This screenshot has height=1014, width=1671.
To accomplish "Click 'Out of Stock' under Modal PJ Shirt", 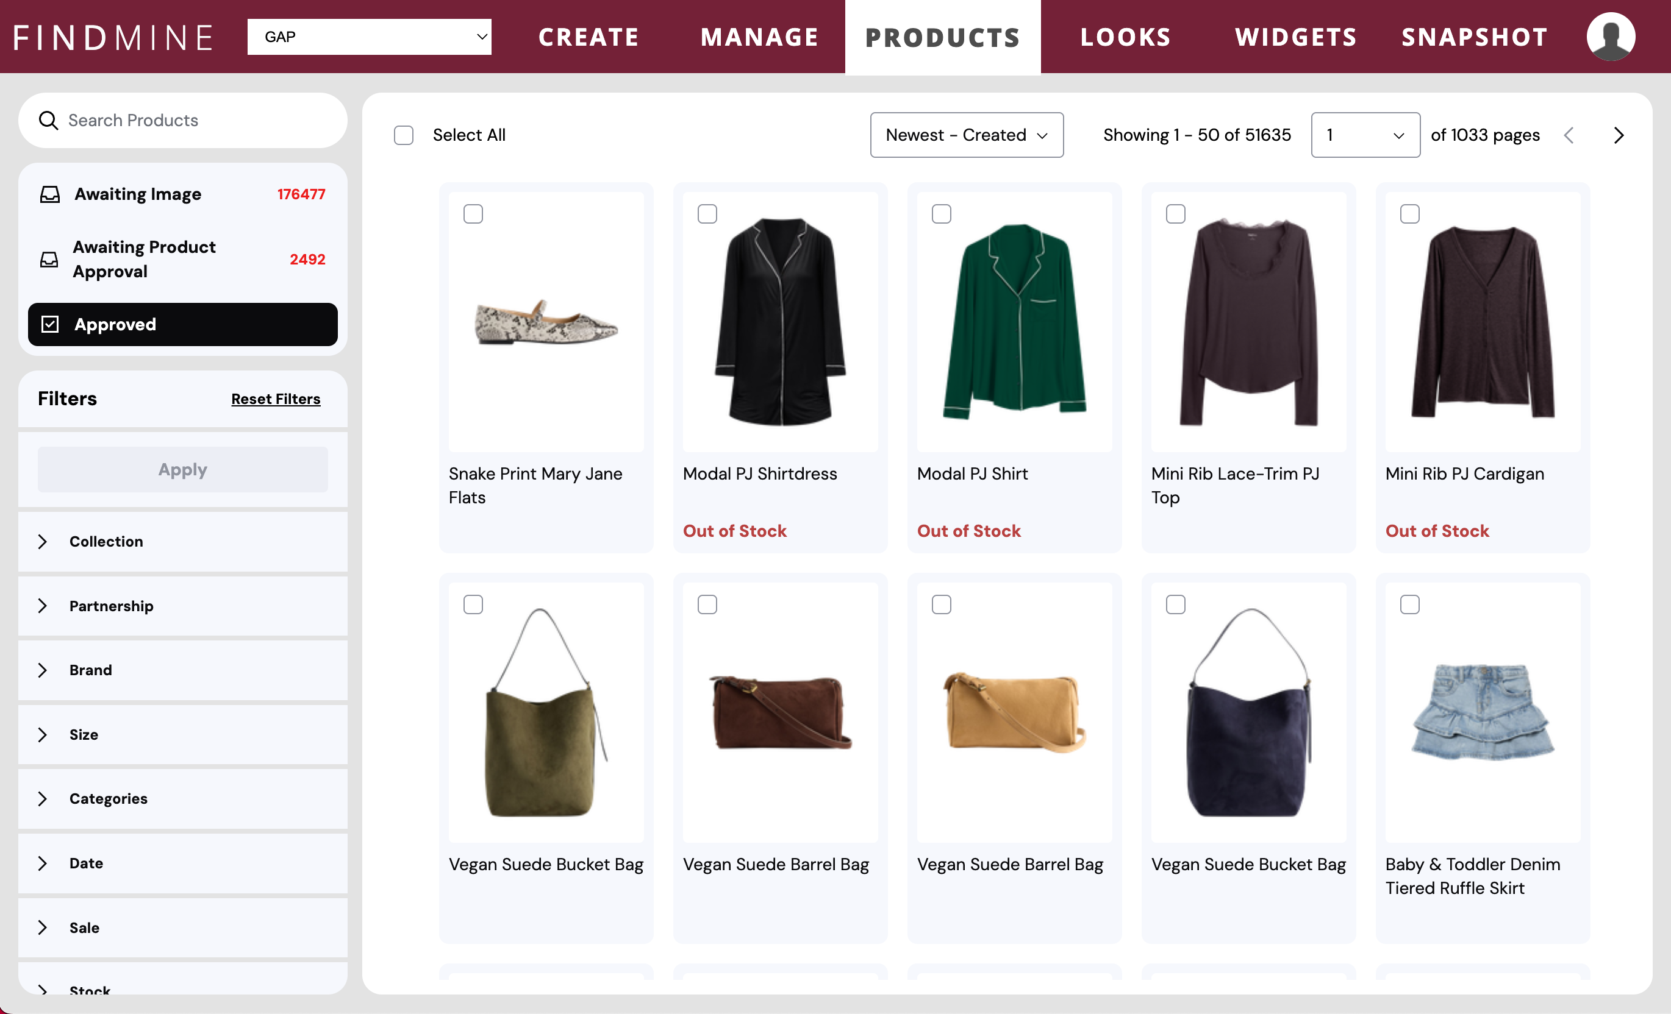I will point(968,531).
